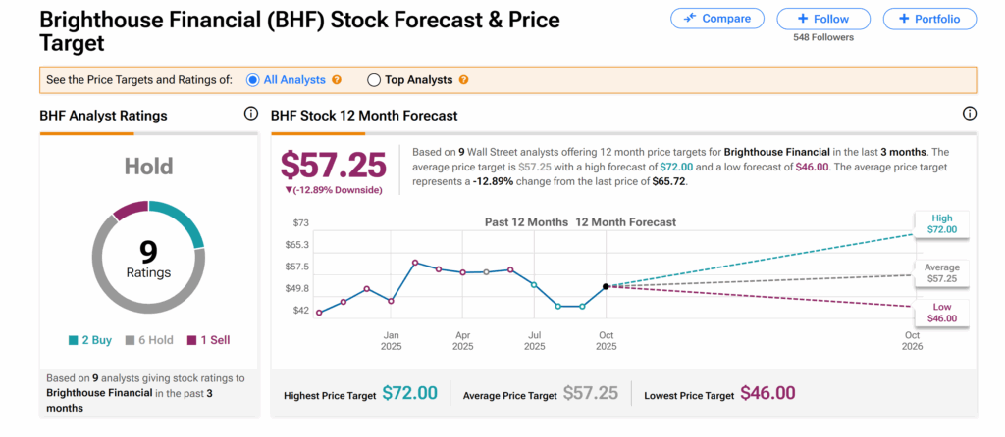Click the help icon next to All Analysts

[x=337, y=80]
